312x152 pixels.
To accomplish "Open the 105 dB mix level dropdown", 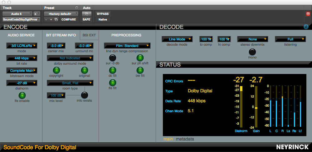I will (56, 95).
